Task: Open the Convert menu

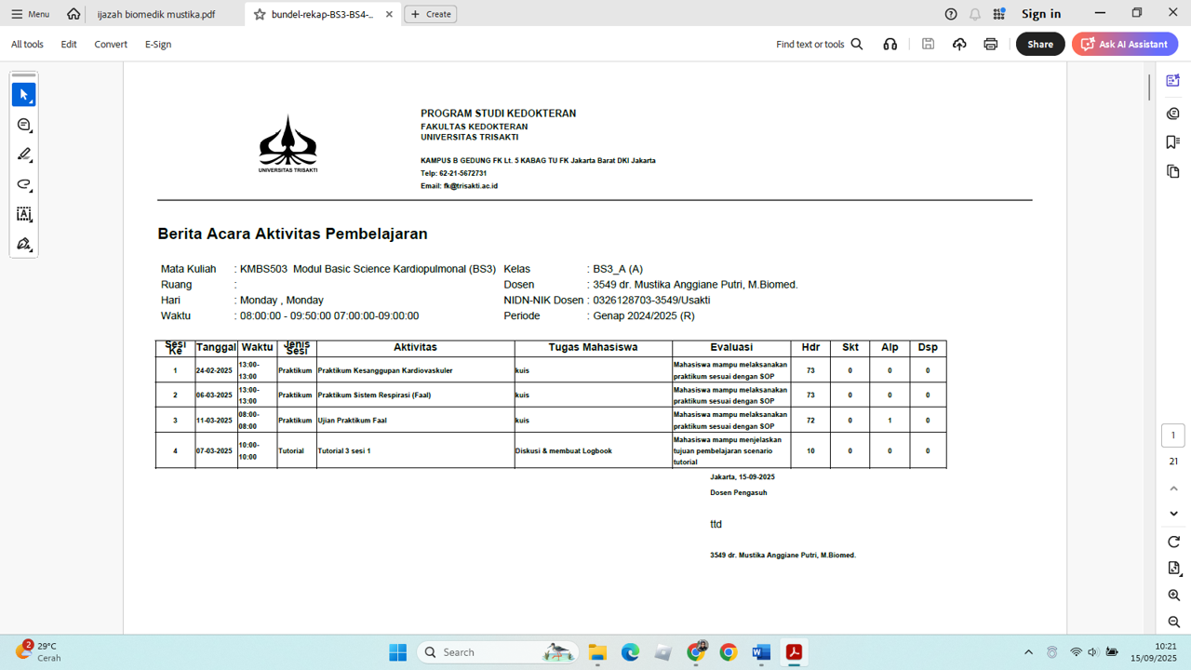Action: (x=111, y=44)
